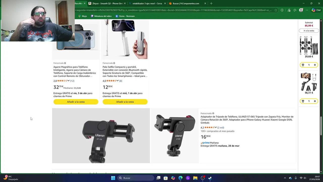The width and height of the screenshot is (323, 182).
Task: Open the 12 reviews link
Action: tap(72, 81)
